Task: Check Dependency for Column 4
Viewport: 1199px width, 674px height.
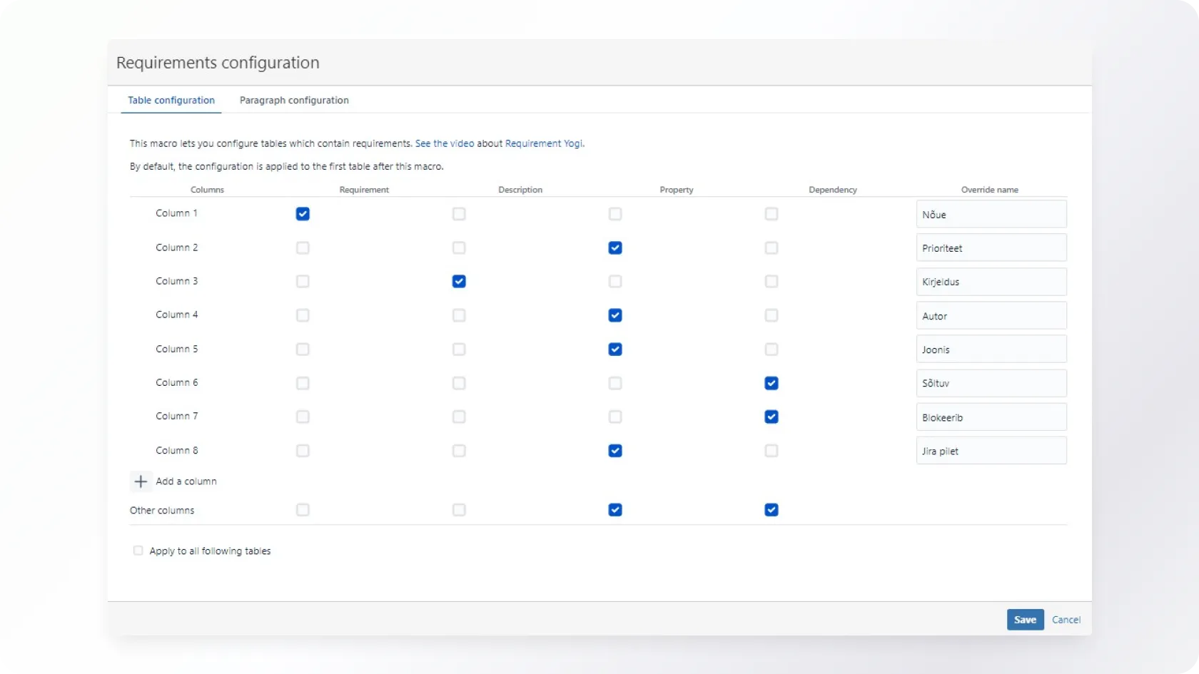Action: [x=771, y=315]
